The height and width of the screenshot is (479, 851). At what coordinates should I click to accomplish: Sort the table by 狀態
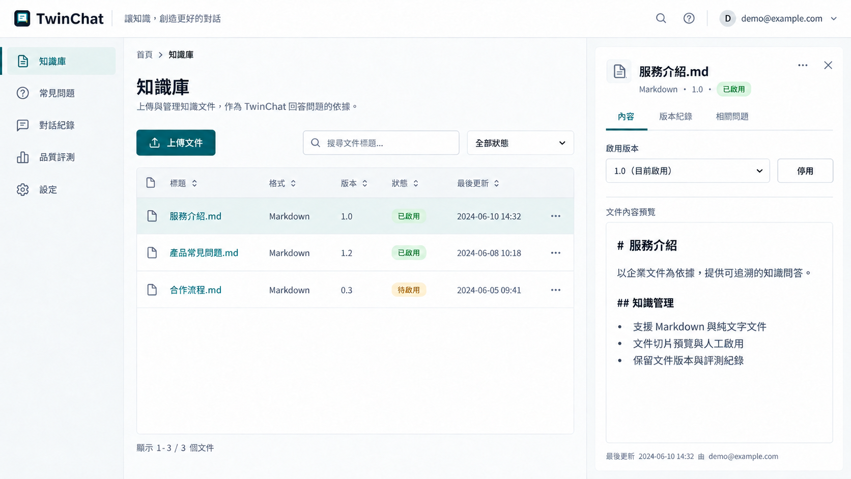pyautogui.click(x=405, y=183)
